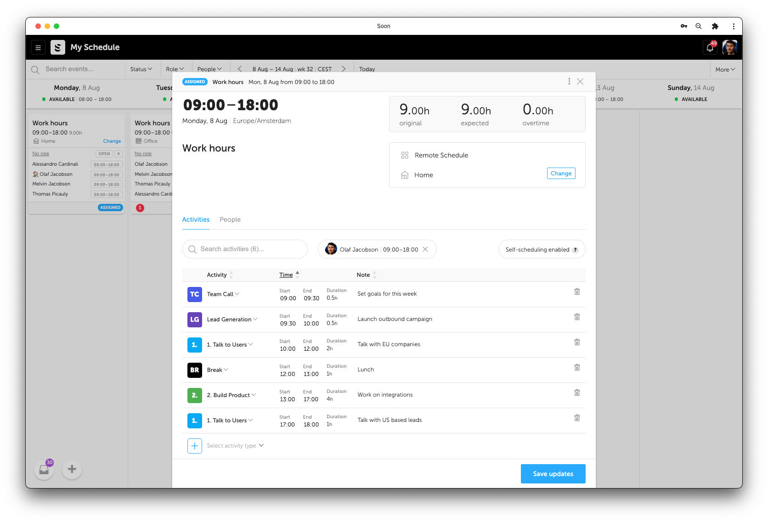Click Alessandro Cardinali row on Monday card

(x=77, y=164)
